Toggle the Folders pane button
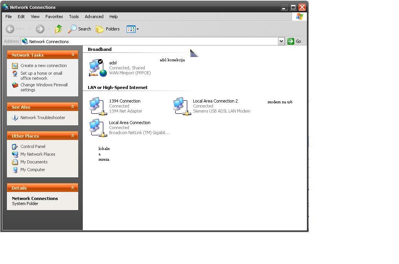399x264 pixels. pos(108,29)
